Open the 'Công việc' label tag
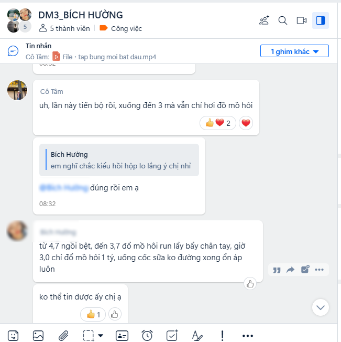This screenshot has height=342, width=341. pos(120,28)
